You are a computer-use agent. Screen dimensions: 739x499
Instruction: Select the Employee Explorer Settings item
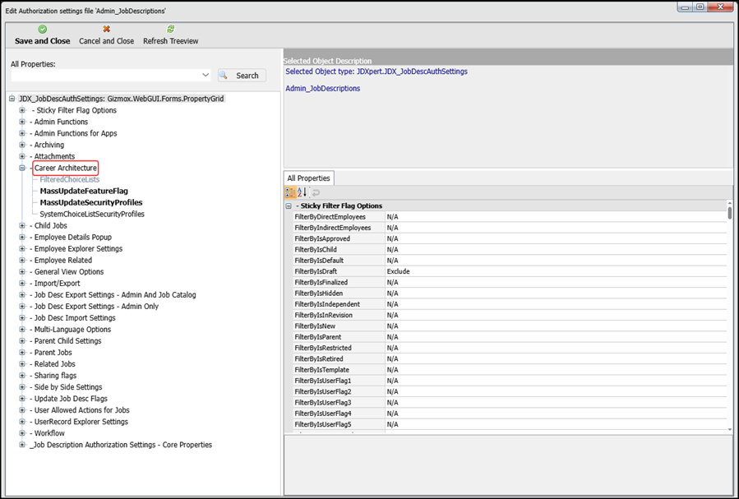tap(78, 249)
